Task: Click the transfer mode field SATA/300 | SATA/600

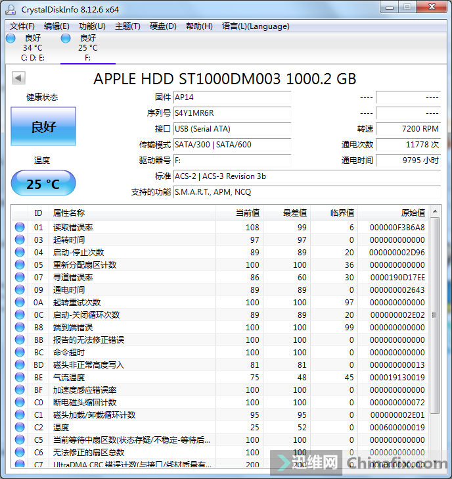Action: coord(232,145)
